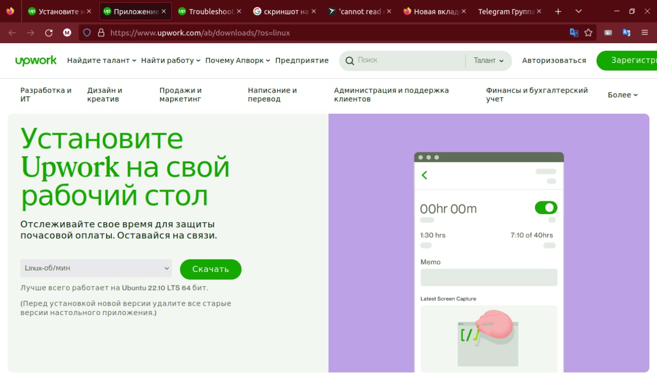Expand the 'Более' categories menu
This screenshot has width=657, height=376.
[623, 95]
